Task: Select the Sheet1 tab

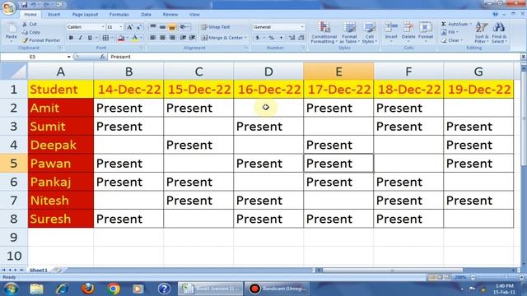Action: coord(39,271)
